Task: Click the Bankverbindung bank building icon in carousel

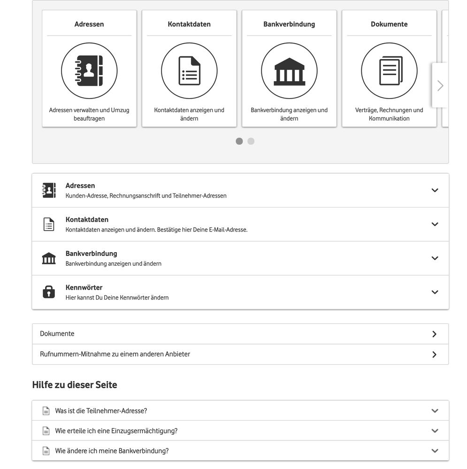Action: (289, 71)
